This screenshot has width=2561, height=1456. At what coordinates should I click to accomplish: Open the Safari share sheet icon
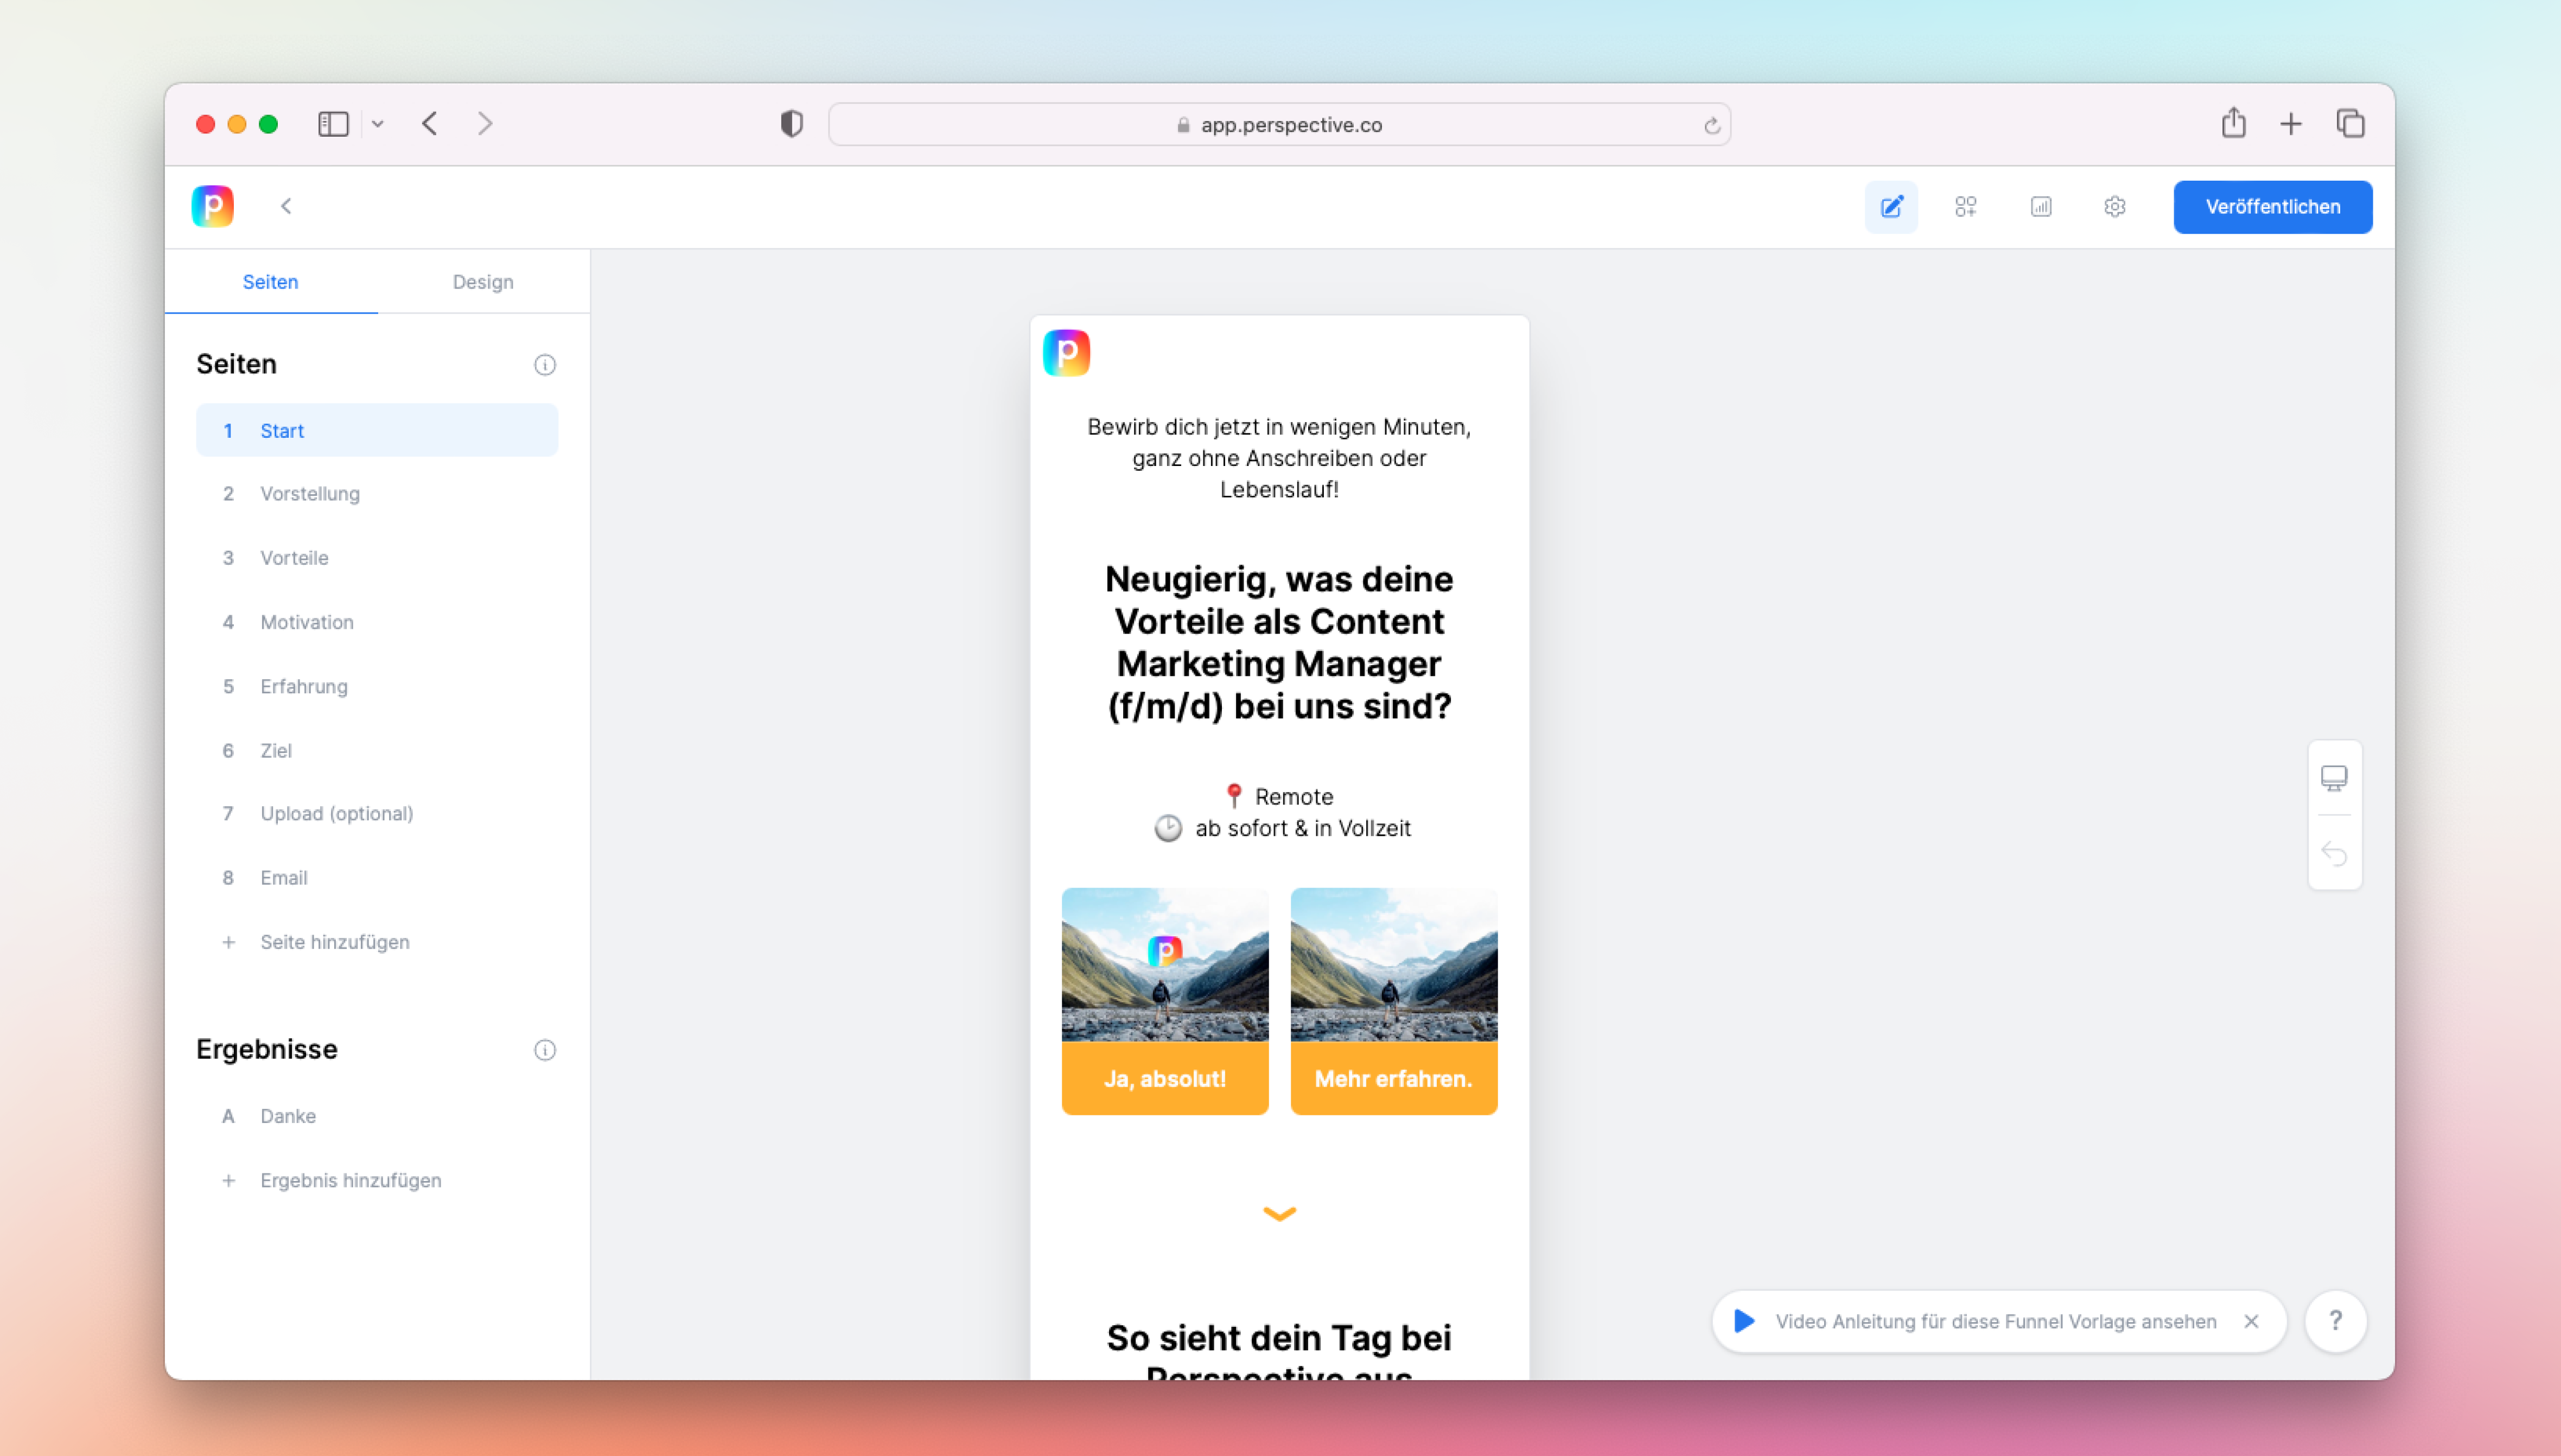click(x=2233, y=123)
